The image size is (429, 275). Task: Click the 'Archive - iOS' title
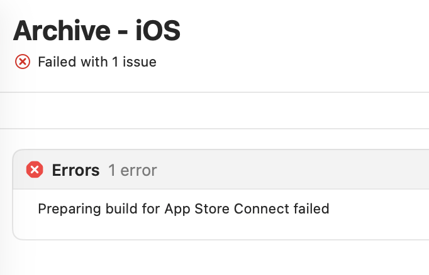pyautogui.click(x=97, y=31)
